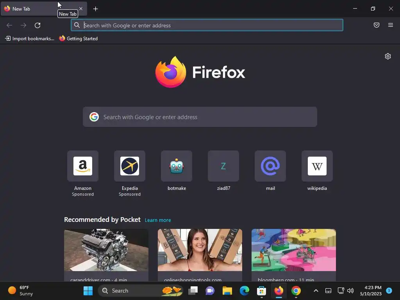Close the New Tab tab
This screenshot has height=300, width=400.
pos(81,9)
